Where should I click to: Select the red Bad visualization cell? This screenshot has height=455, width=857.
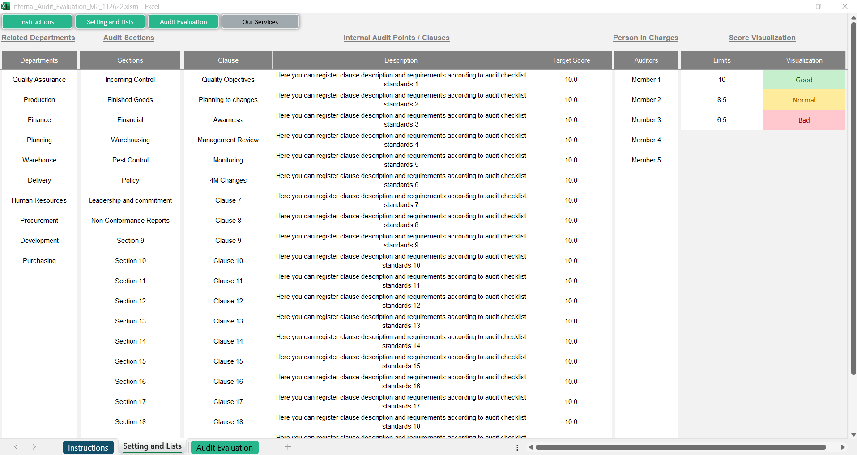(804, 120)
